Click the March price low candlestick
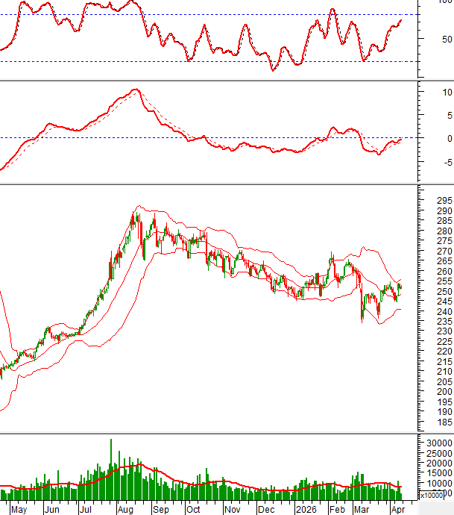This screenshot has height=515, width=454. pos(362,316)
